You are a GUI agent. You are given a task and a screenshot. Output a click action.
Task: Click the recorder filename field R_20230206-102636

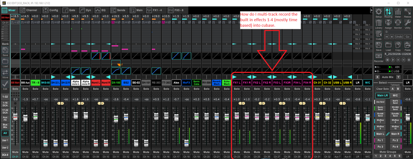coord(398,54)
